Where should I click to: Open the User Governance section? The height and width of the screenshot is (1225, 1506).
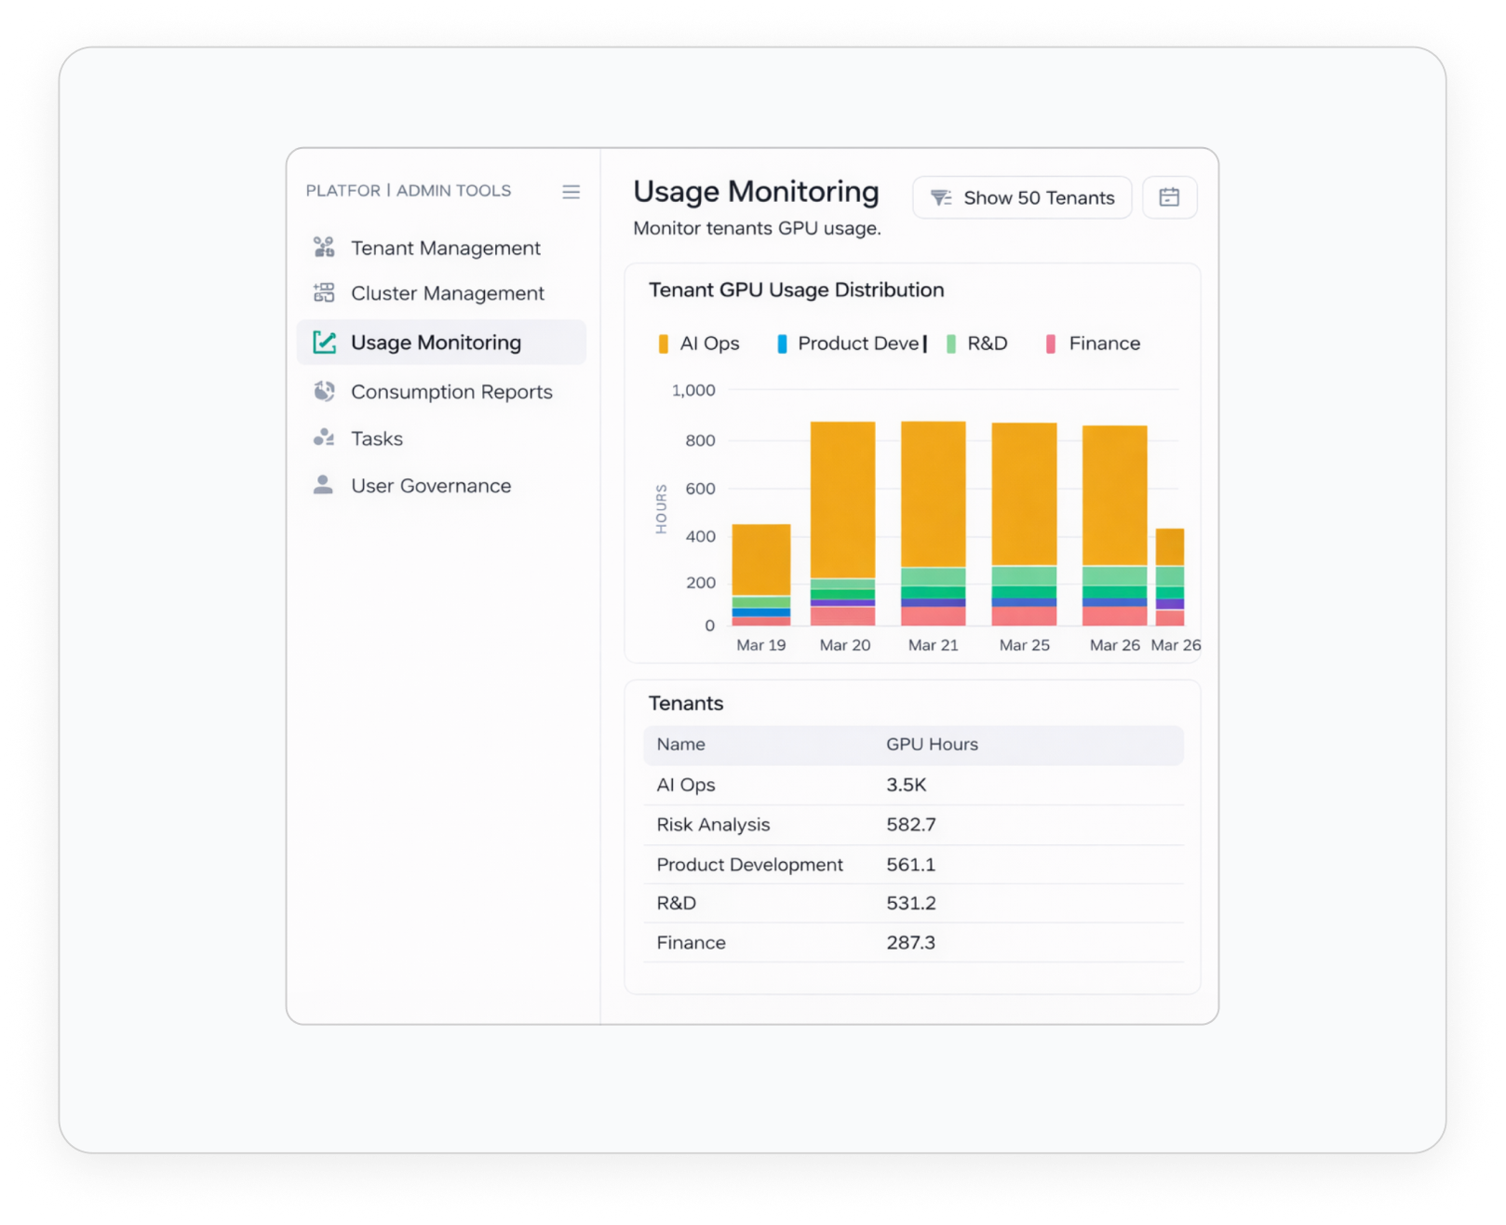click(431, 486)
